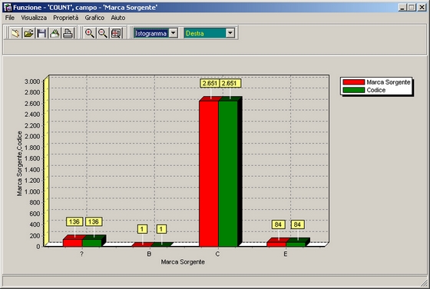The image size is (430, 289).
Task: Open the Aiuto menu
Action: [118, 18]
